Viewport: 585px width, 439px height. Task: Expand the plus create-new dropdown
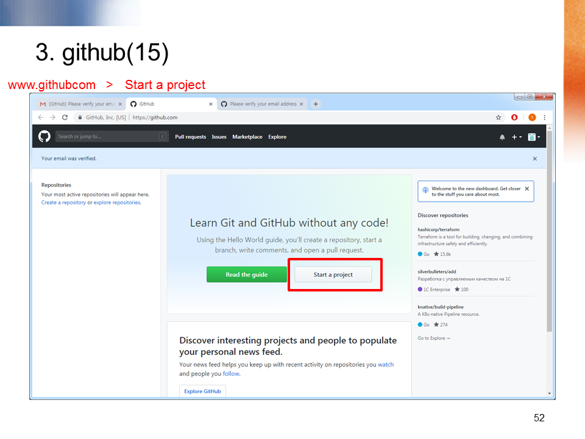coord(517,137)
